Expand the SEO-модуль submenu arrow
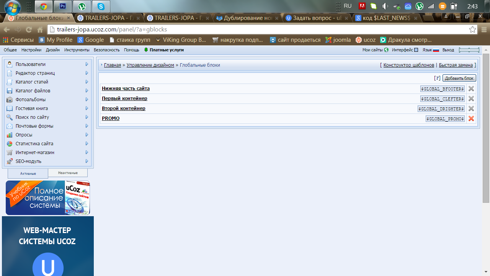Image resolution: width=490 pixels, height=276 pixels. coord(87,161)
